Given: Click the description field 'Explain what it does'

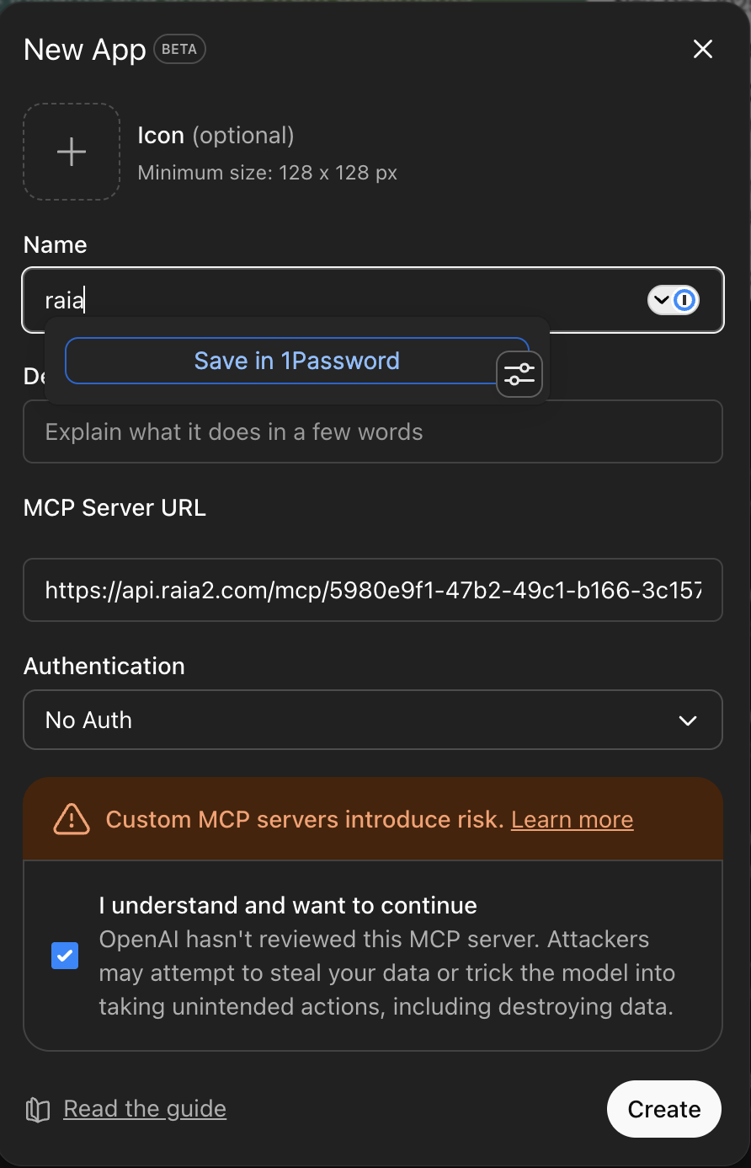Looking at the screenshot, I should (x=372, y=431).
